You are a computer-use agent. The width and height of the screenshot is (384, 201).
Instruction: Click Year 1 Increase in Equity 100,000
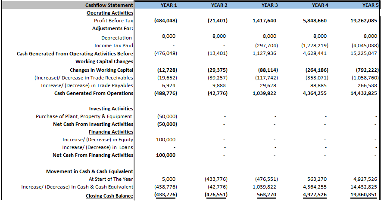166,140
